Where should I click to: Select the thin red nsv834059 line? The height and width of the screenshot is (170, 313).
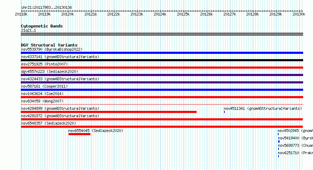click(x=162, y=104)
